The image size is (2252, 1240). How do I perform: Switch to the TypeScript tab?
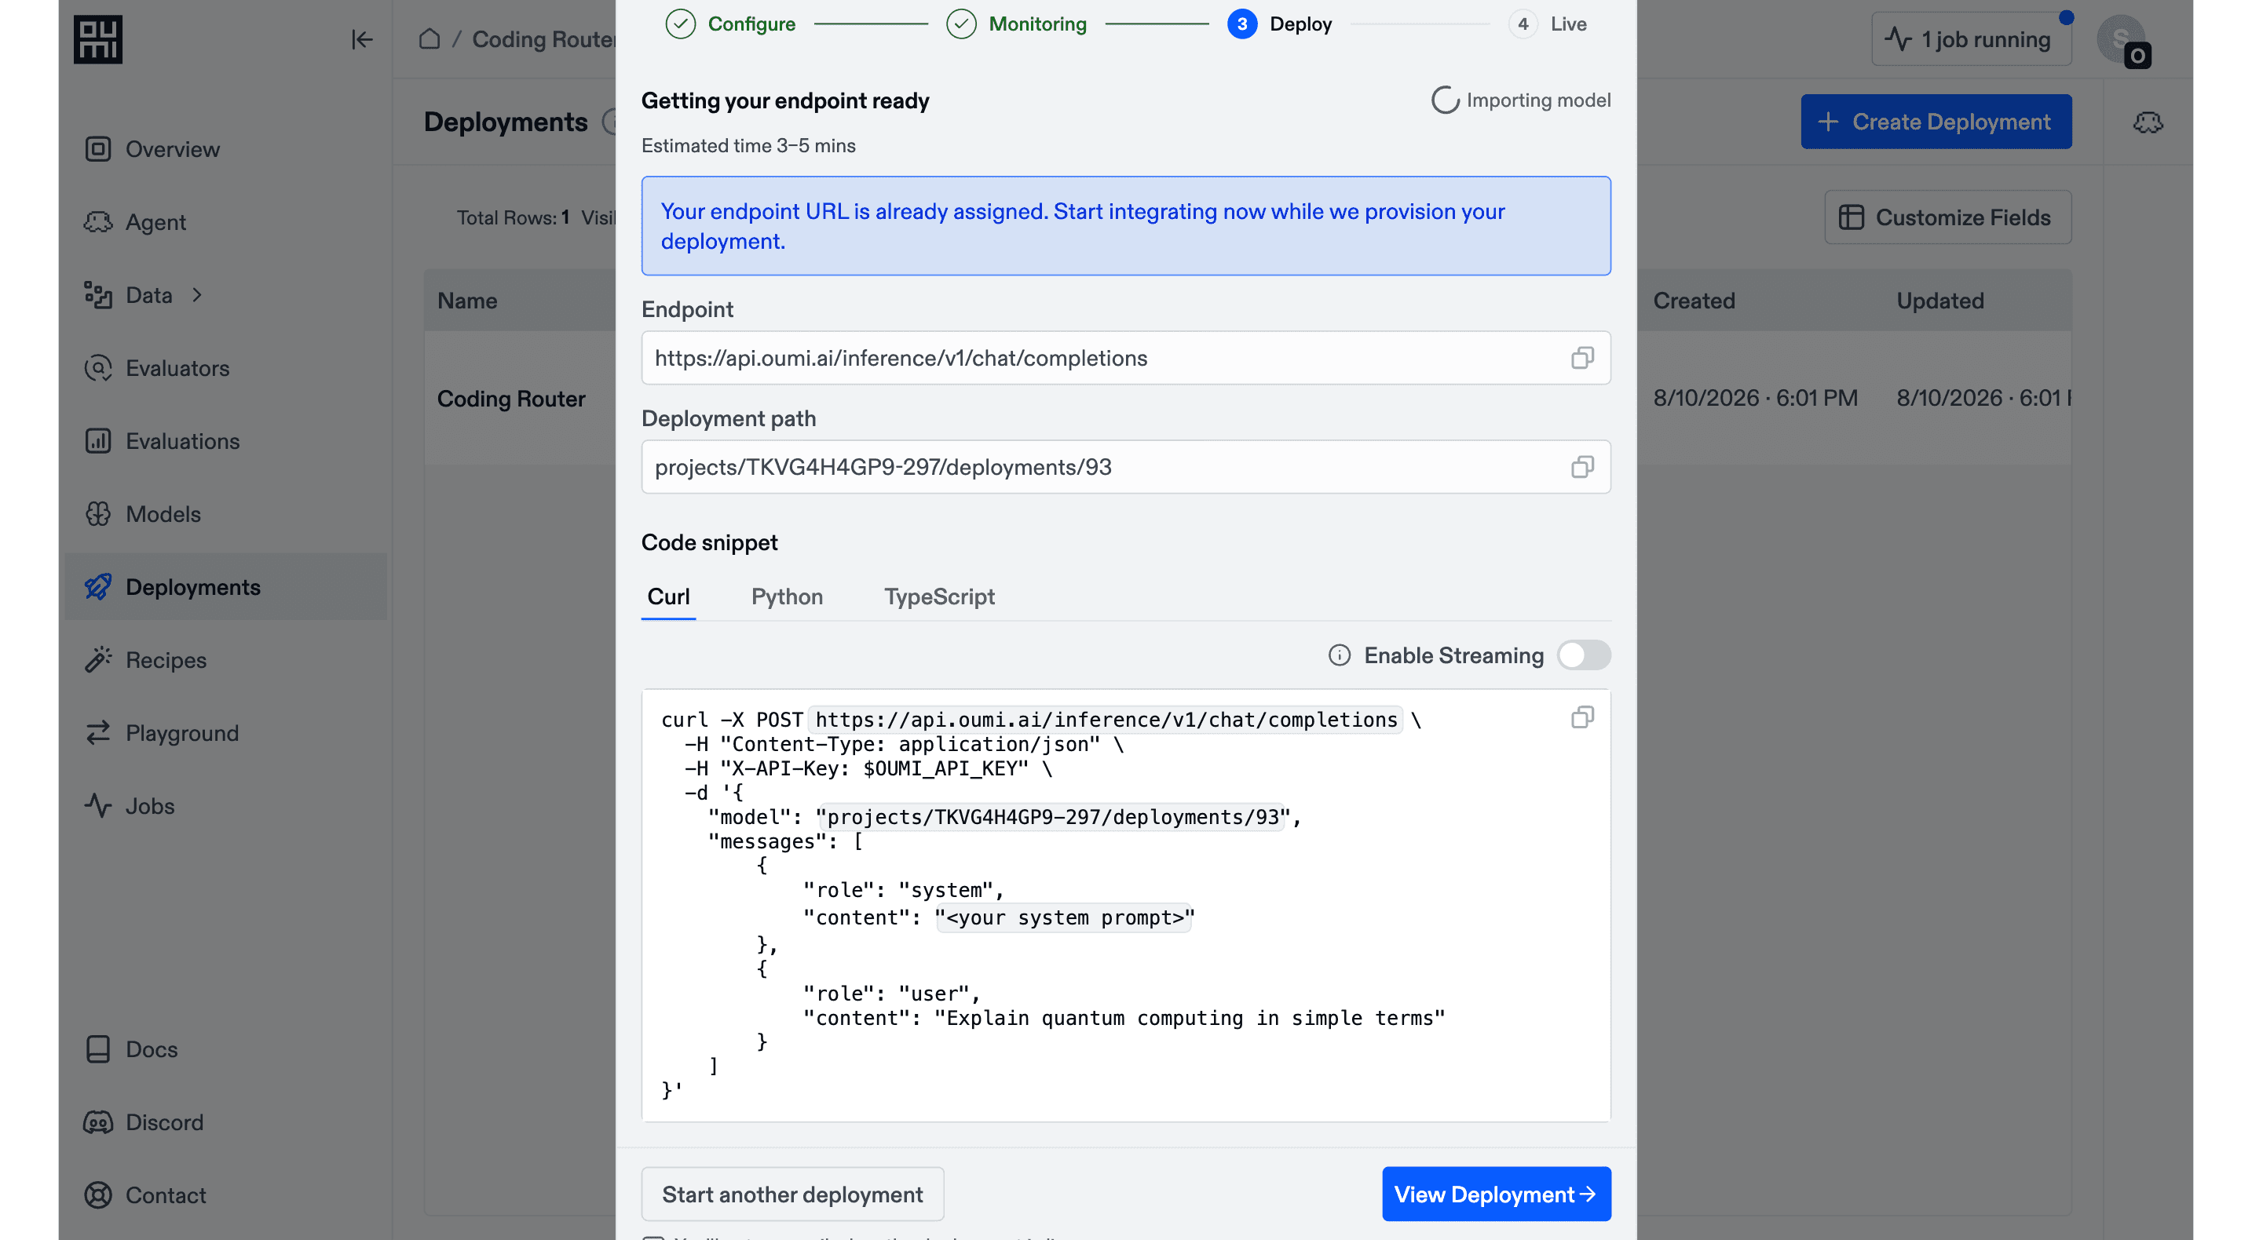pos(939,596)
